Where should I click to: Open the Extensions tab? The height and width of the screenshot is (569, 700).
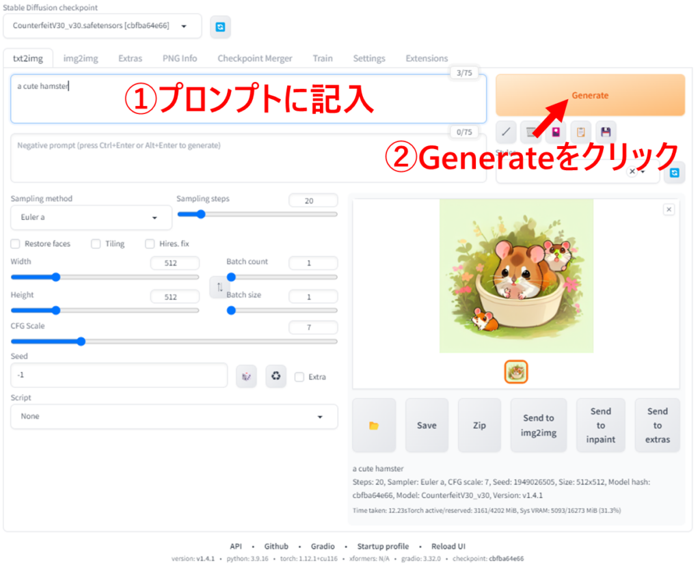tap(427, 58)
